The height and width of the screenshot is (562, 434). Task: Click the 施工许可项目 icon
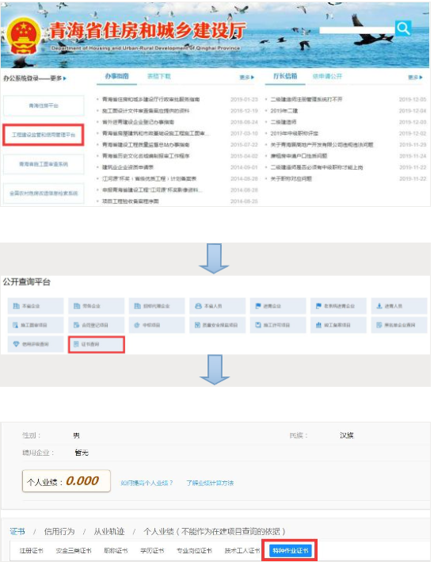pyautogui.click(x=258, y=325)
